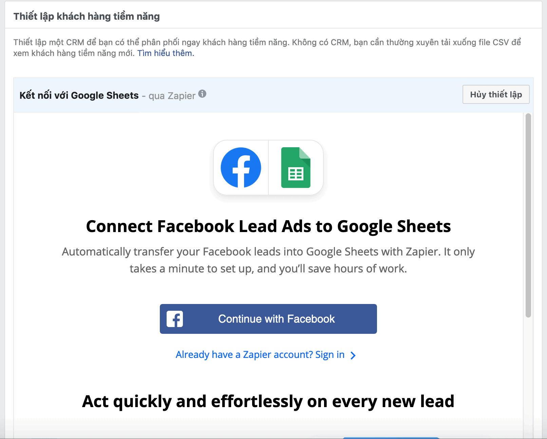The image size is (547, 439).
Task: Click the Thiết lập một CRM description text
Action: [x=267, y=48]
